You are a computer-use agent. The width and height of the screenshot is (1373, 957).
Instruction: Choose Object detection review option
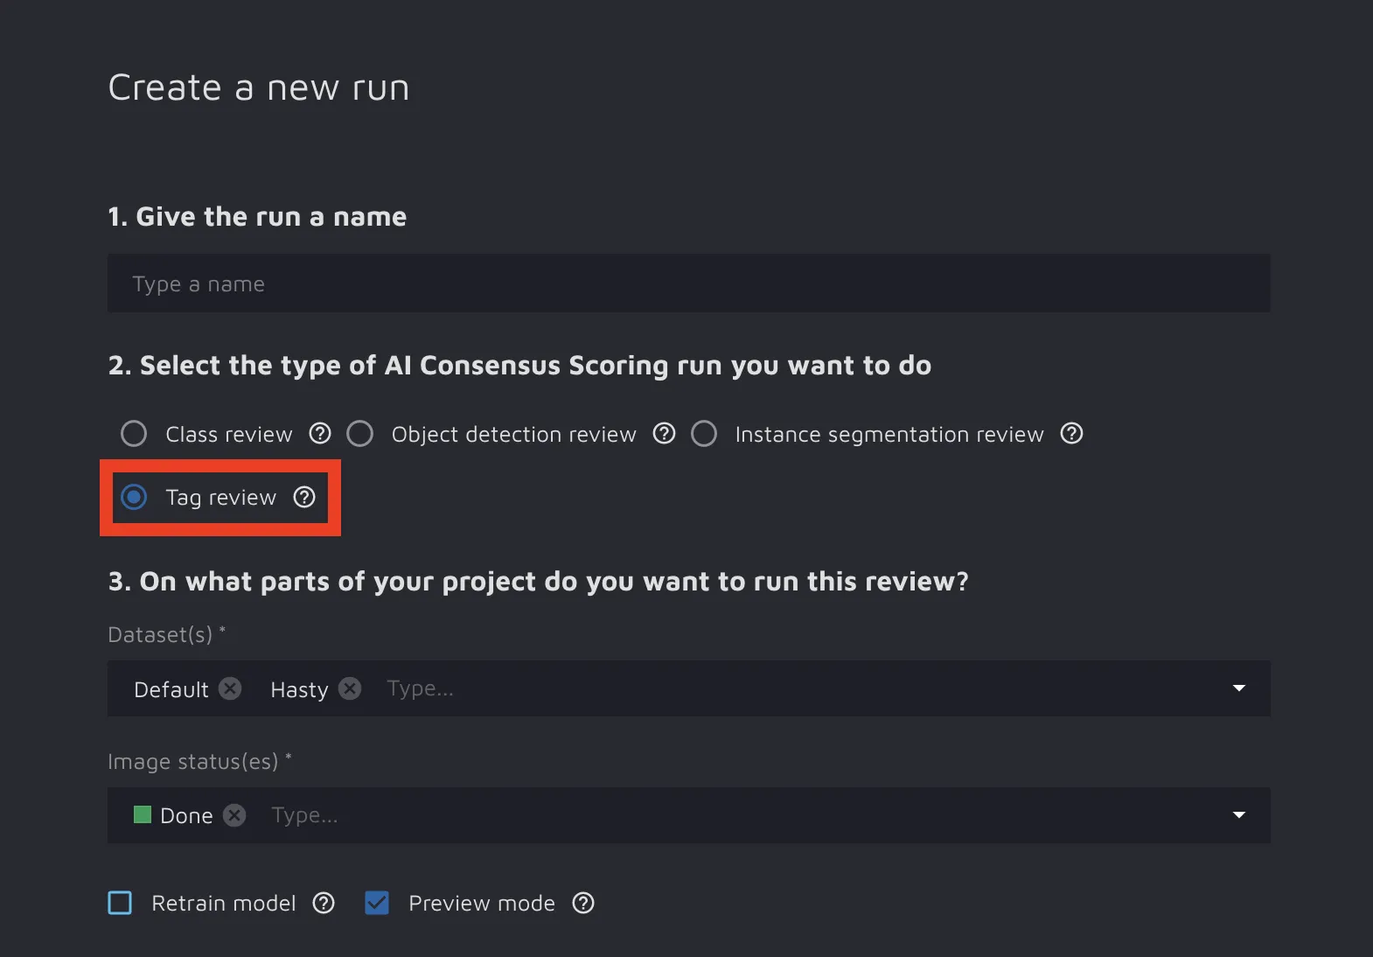coord(360,434)
